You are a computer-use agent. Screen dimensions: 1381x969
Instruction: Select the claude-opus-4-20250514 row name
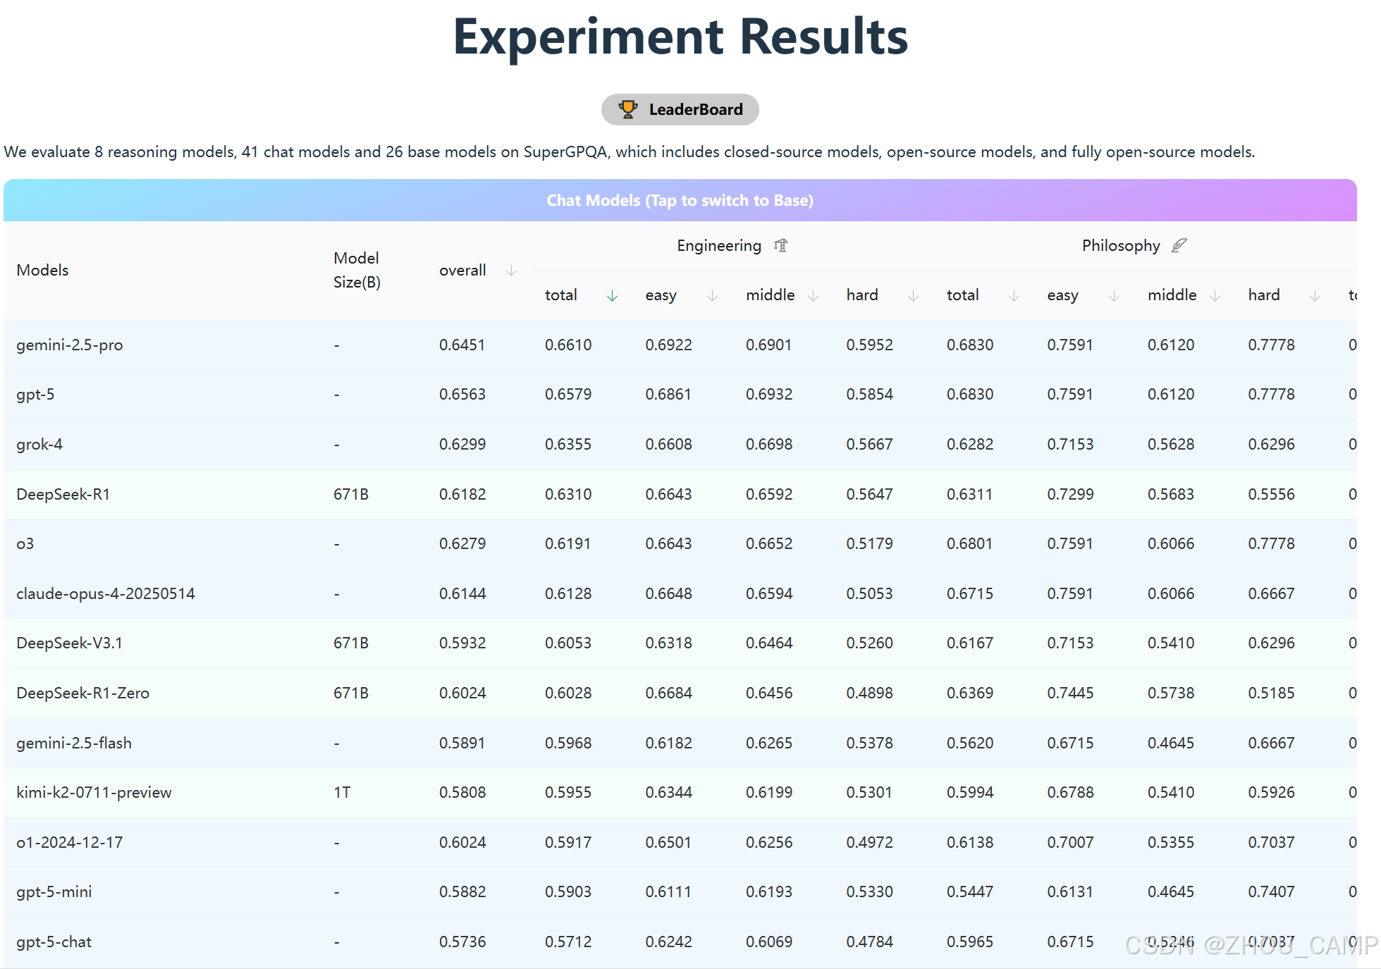pos(106,593)
